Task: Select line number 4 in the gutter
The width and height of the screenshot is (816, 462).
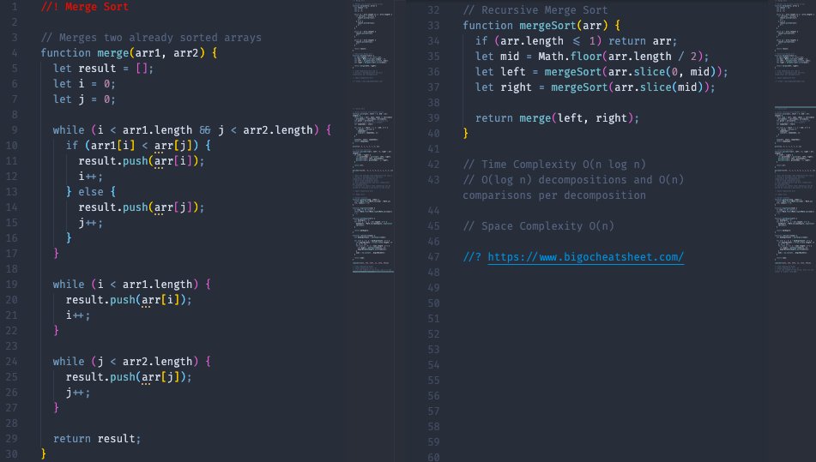Action: [x=15, y=53]
